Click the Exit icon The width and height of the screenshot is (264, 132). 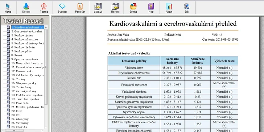186,8
